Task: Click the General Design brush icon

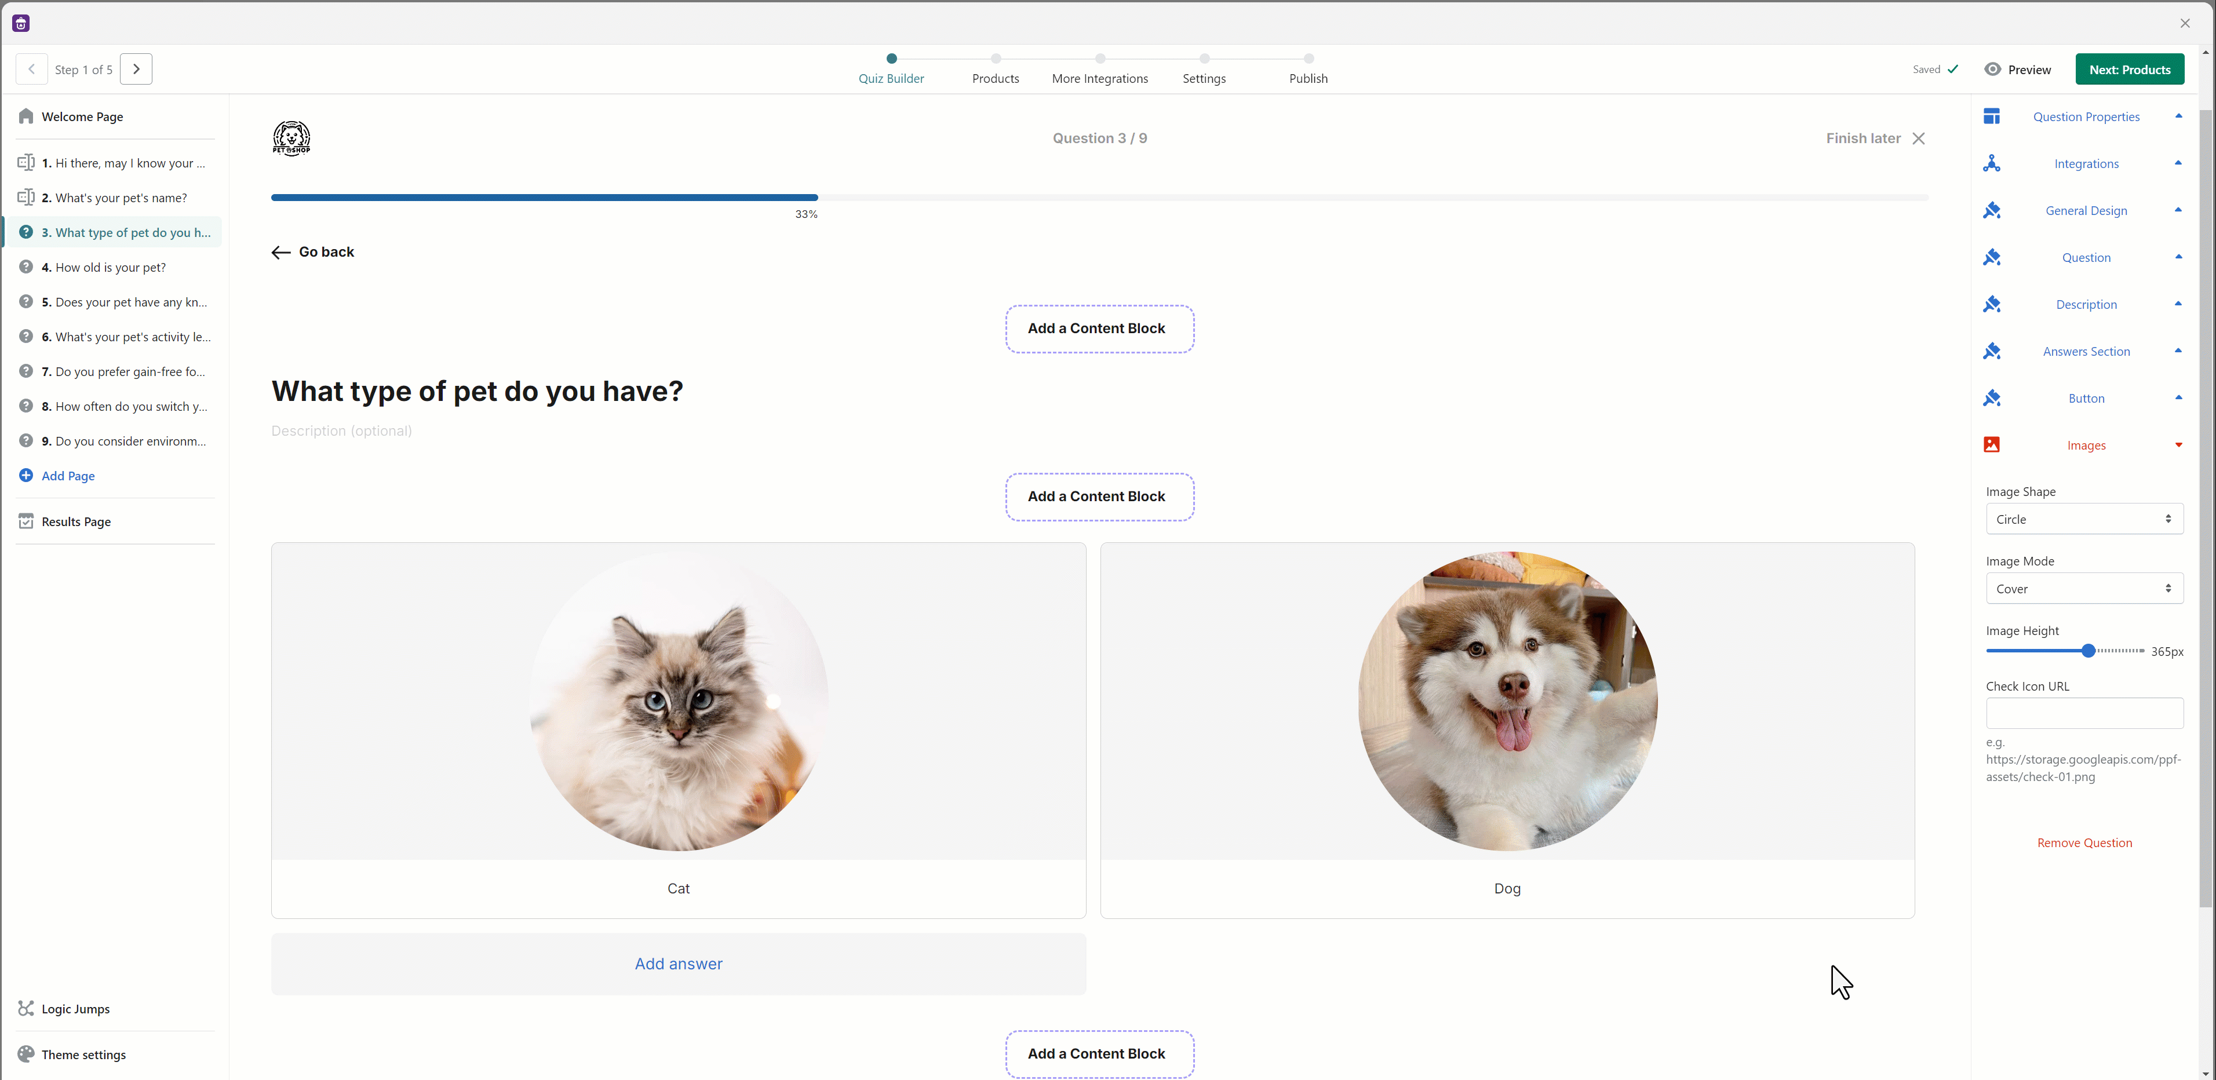Action: tap(1992, 211)
